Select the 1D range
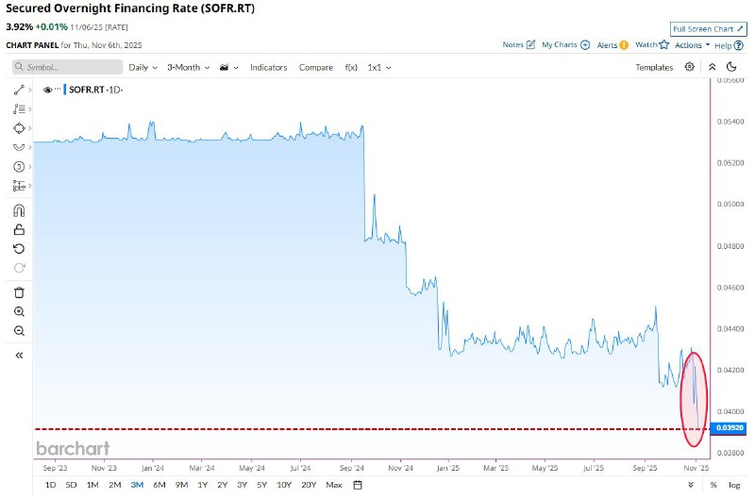Viewport: 755px width, 498px height. pyautogui.click(x=50, y=485)
